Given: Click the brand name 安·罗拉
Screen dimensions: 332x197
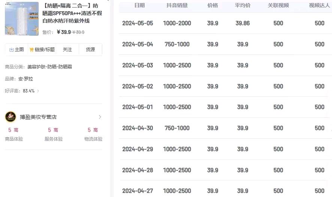Looking at the screenshot, I should coord(26,79).
